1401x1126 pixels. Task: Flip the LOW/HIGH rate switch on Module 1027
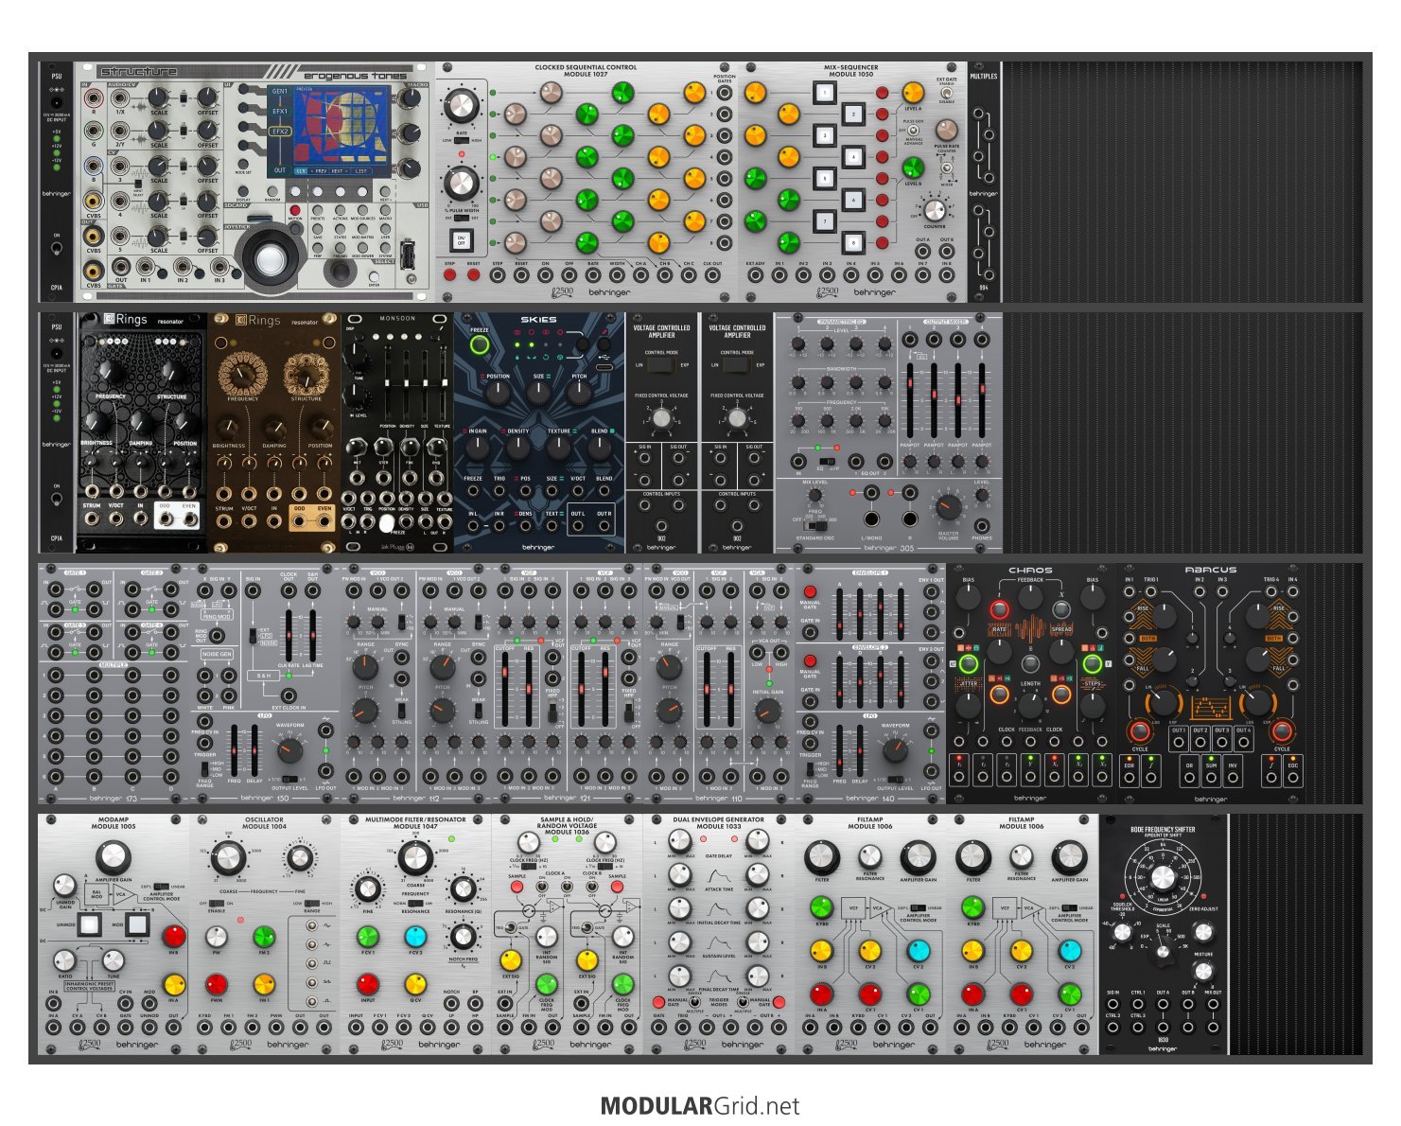(461, 140)
